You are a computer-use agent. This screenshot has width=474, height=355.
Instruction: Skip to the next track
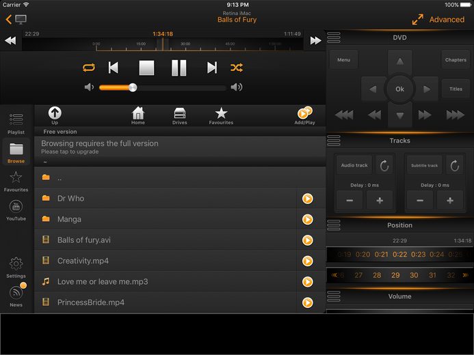(x=212, y=68)
